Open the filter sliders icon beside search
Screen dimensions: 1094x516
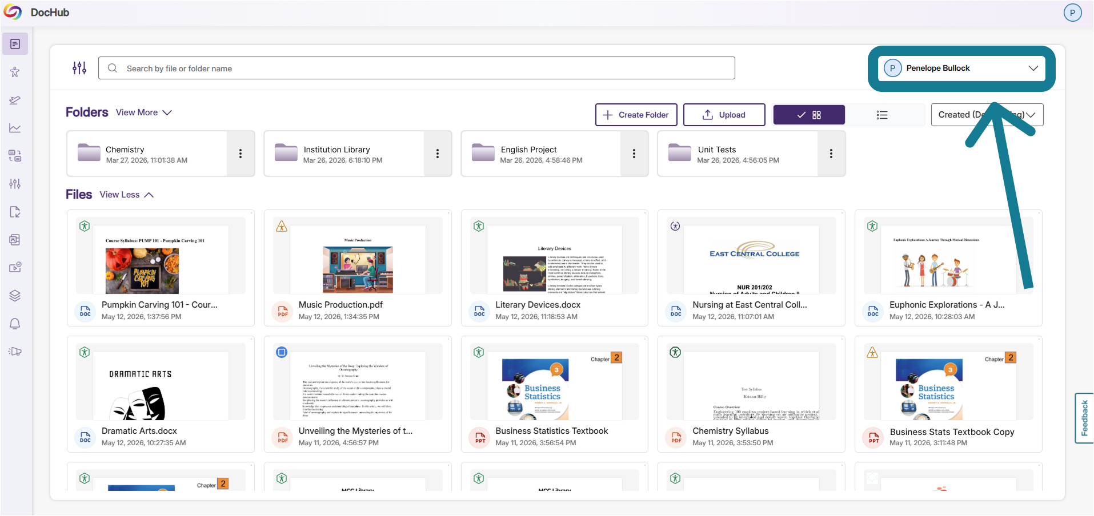[79, 68]
